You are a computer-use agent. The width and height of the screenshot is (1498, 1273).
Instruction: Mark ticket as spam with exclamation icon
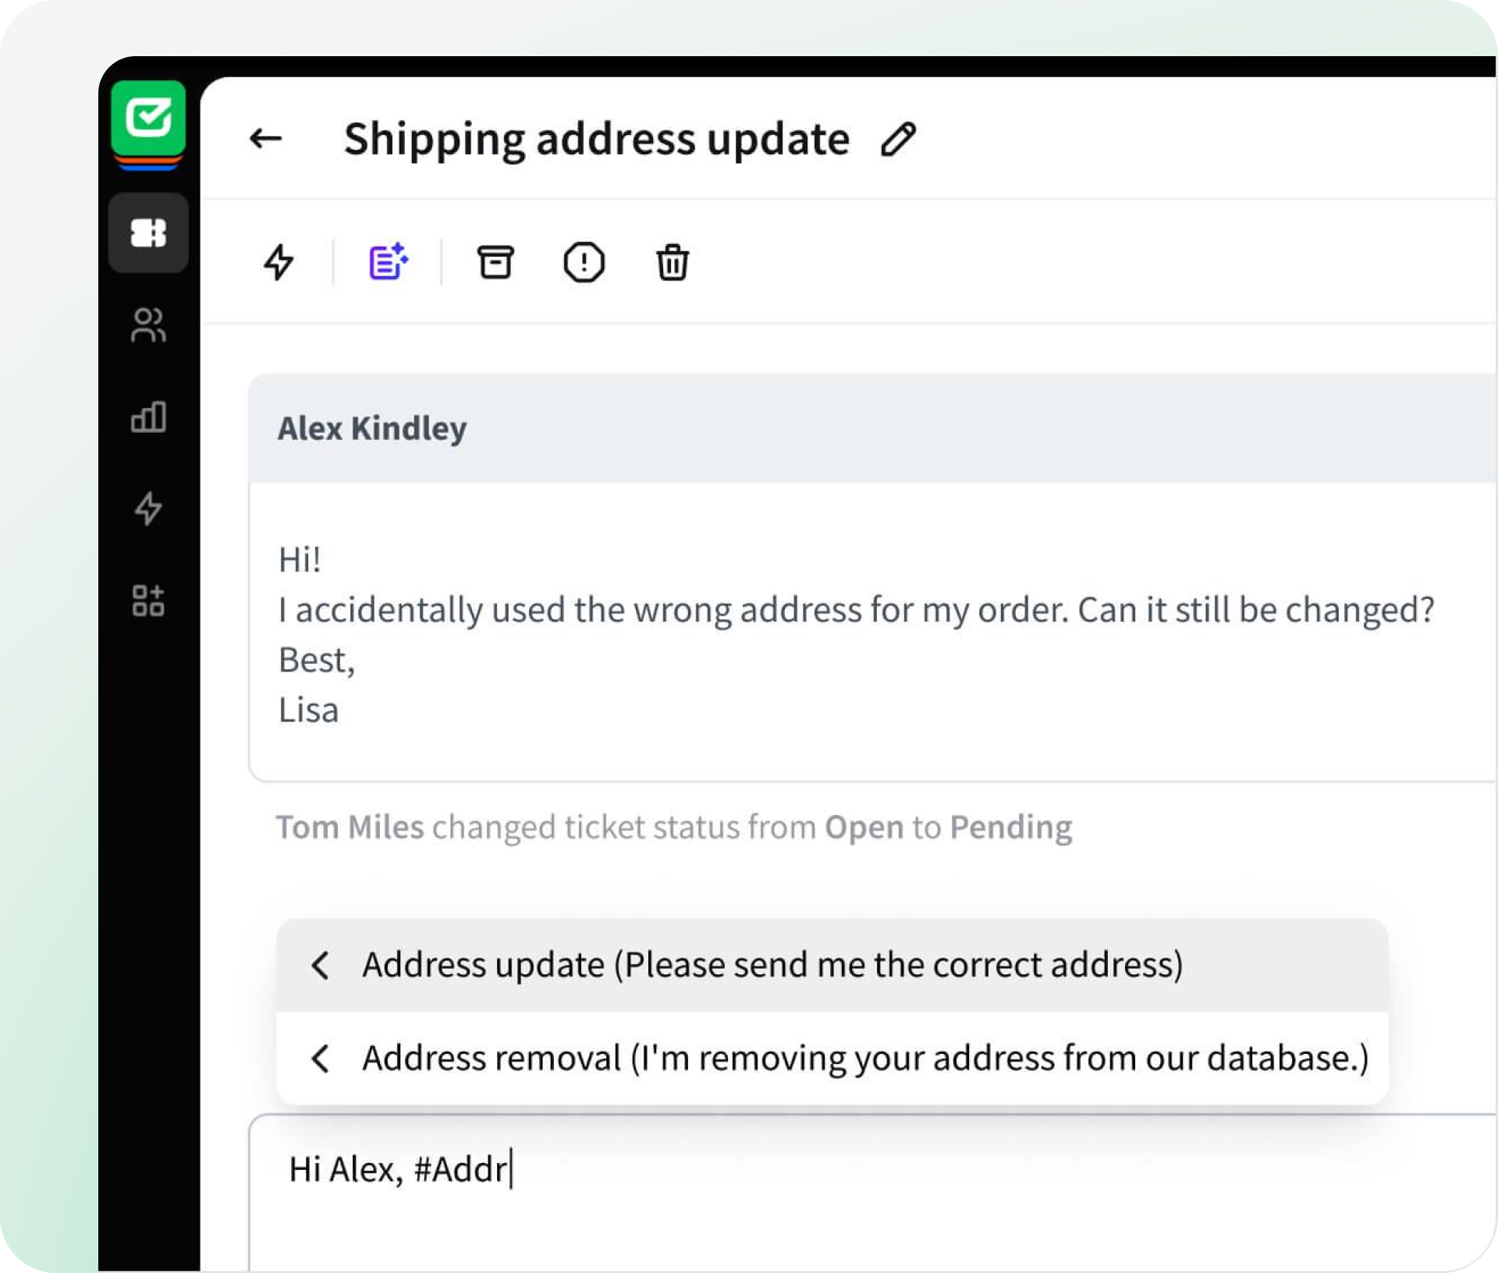click(x=584, y=262)
